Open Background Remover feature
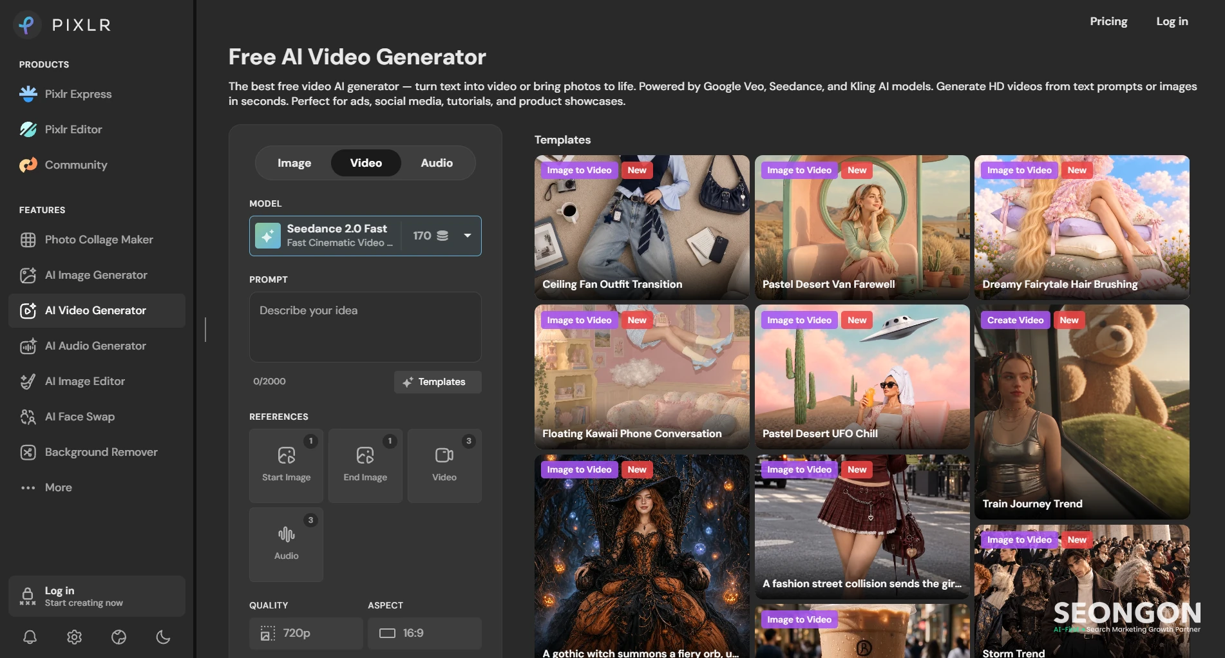This screenshot has width=1225, height=658. pyautogui.click(x=97, y=452)
